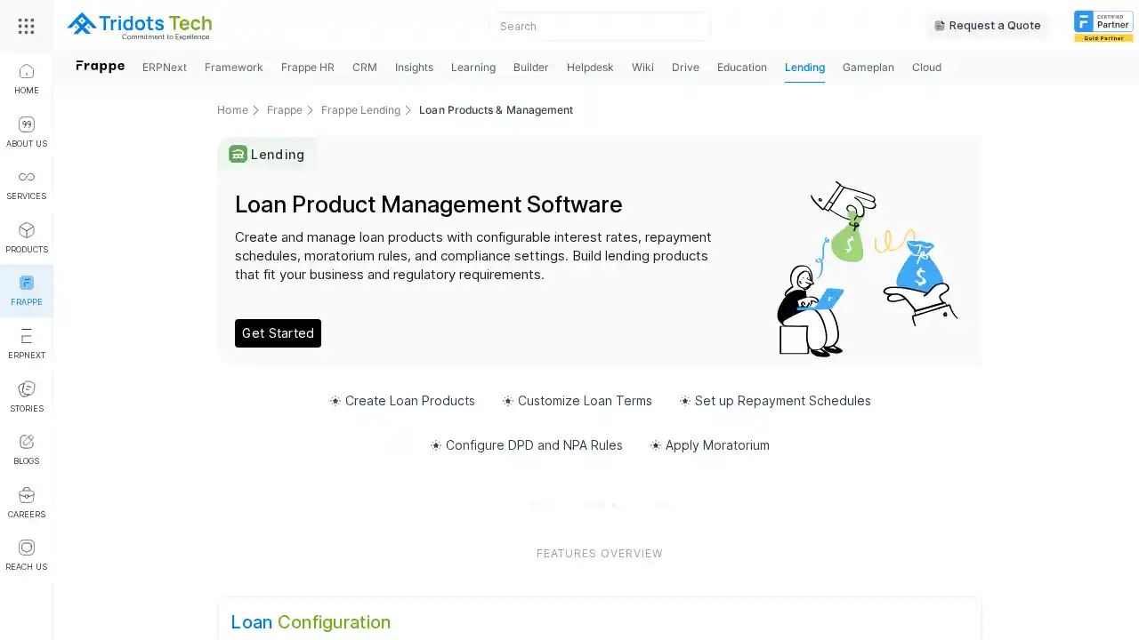The width and height of the screenshot is (1139, 640).
Task: Click the Frappe Lending breadcrumb
Action: [360, 110]
